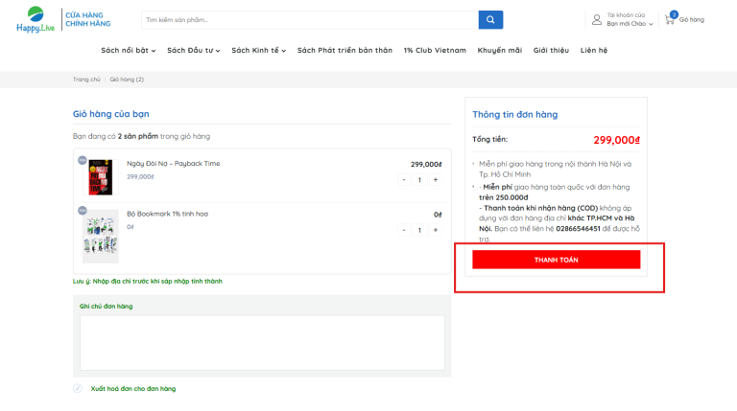Click the order notes text area
Screen dimensions: 737x411
262,342
